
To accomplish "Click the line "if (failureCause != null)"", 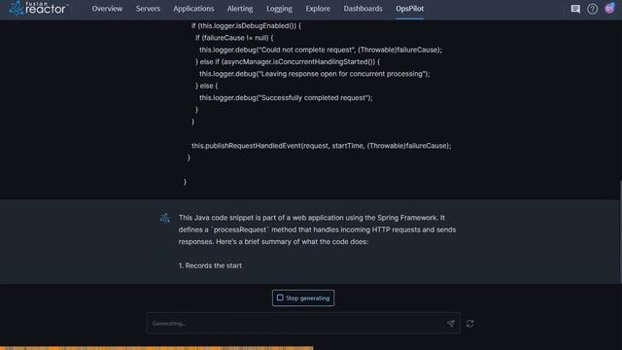I will pos(234,38).
